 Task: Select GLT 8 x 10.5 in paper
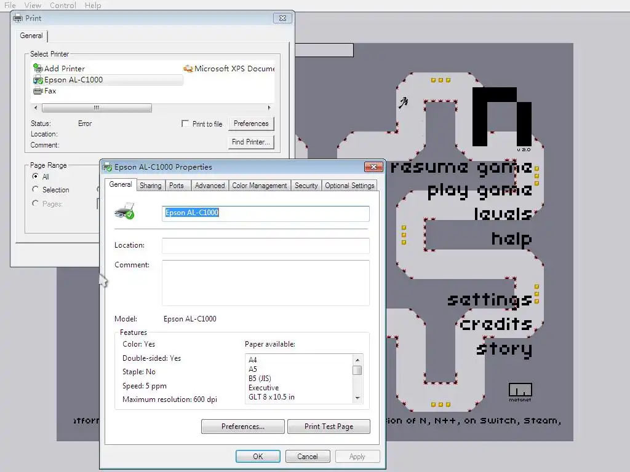tap(271, 396)
